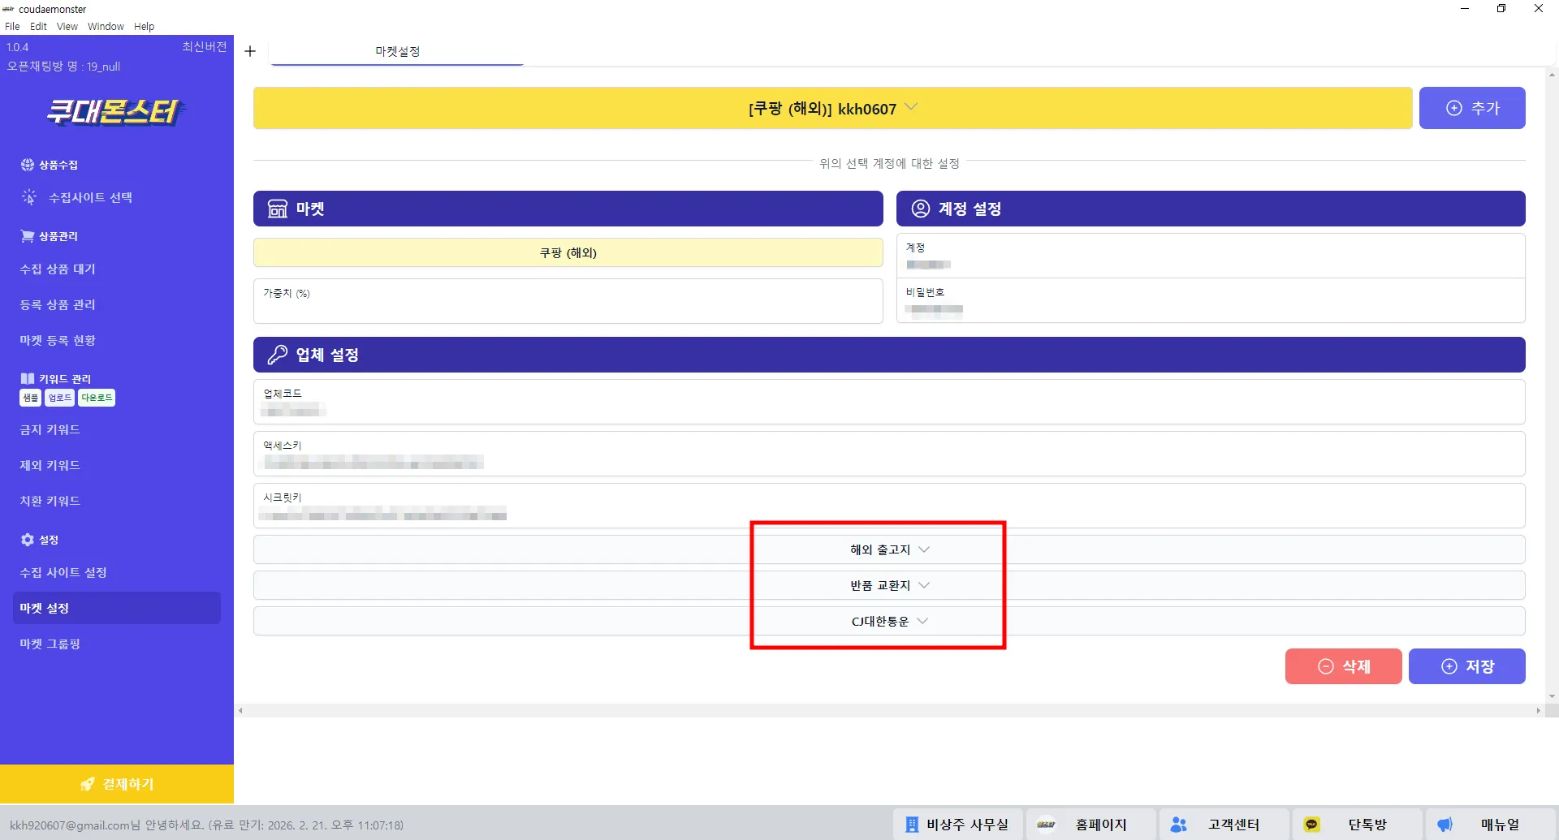
Task: Click the KakaoTalk icon for 단톡방
Action: pyautogui.click(x=1311, y=825)
